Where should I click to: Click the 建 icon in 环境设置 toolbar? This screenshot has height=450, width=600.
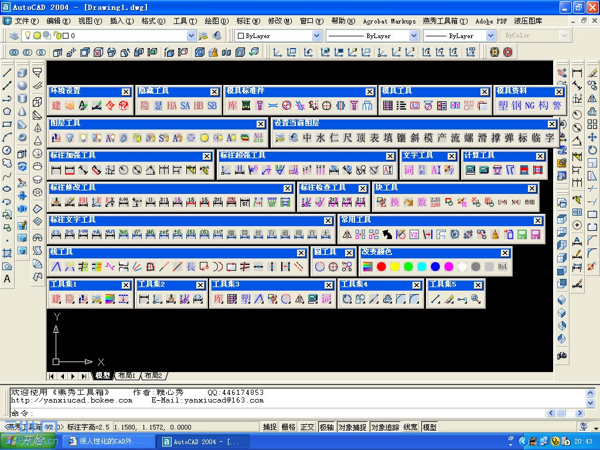point(56,105)
